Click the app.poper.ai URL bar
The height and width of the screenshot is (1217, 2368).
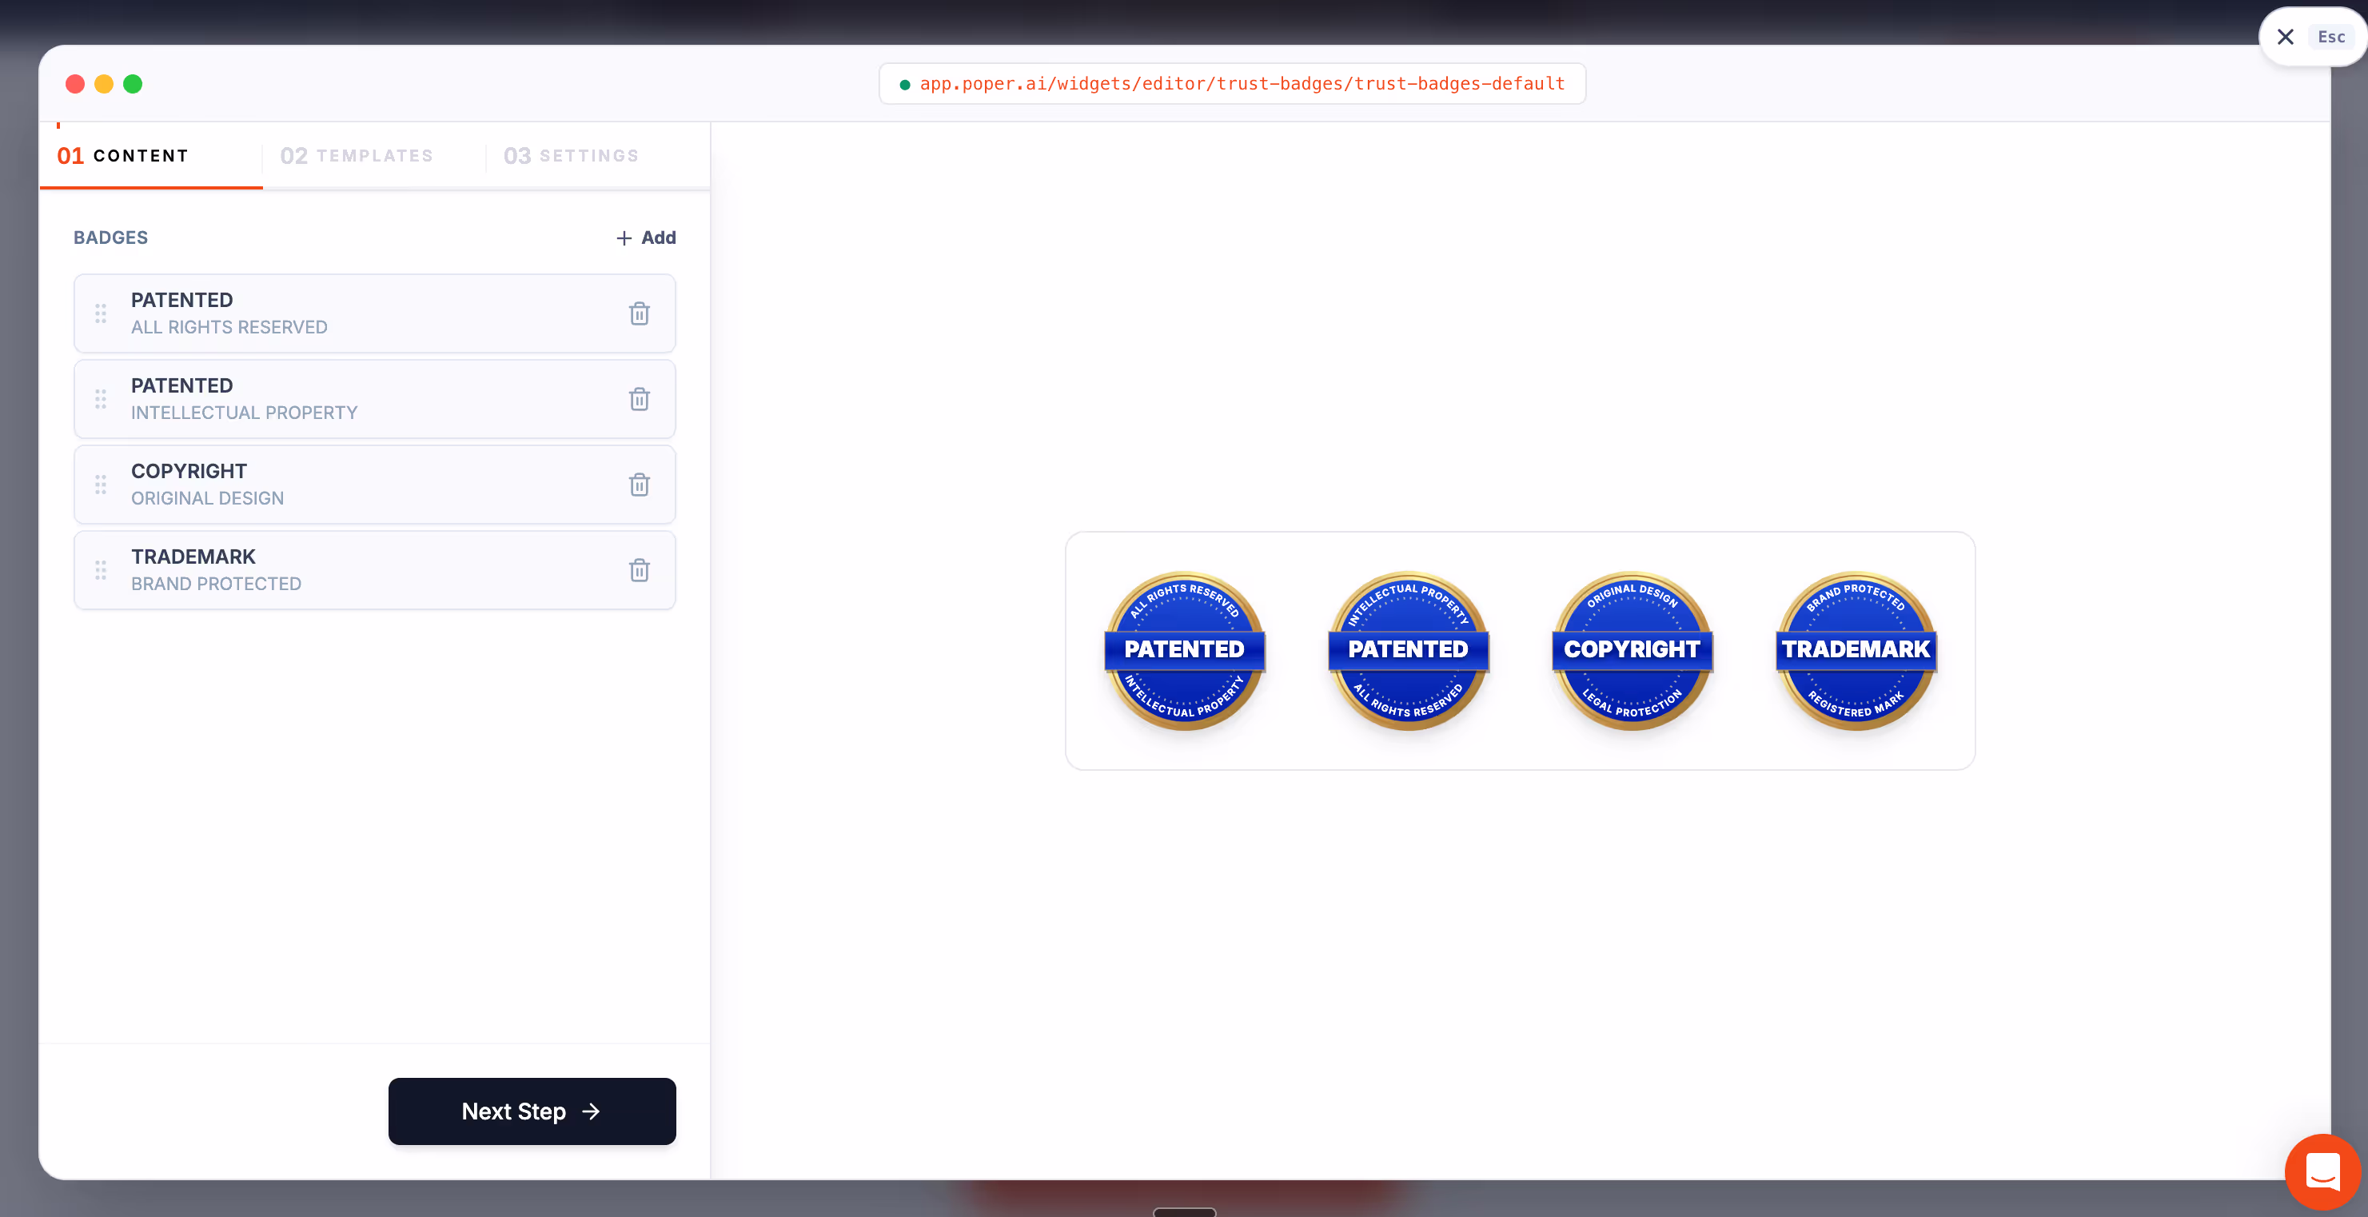click(1232, 84)
